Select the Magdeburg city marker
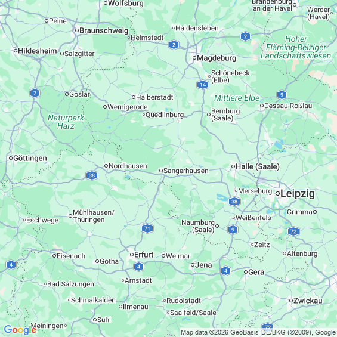This screenshot has width=337, height=337. pyautogui.click(x=194, y=58)
